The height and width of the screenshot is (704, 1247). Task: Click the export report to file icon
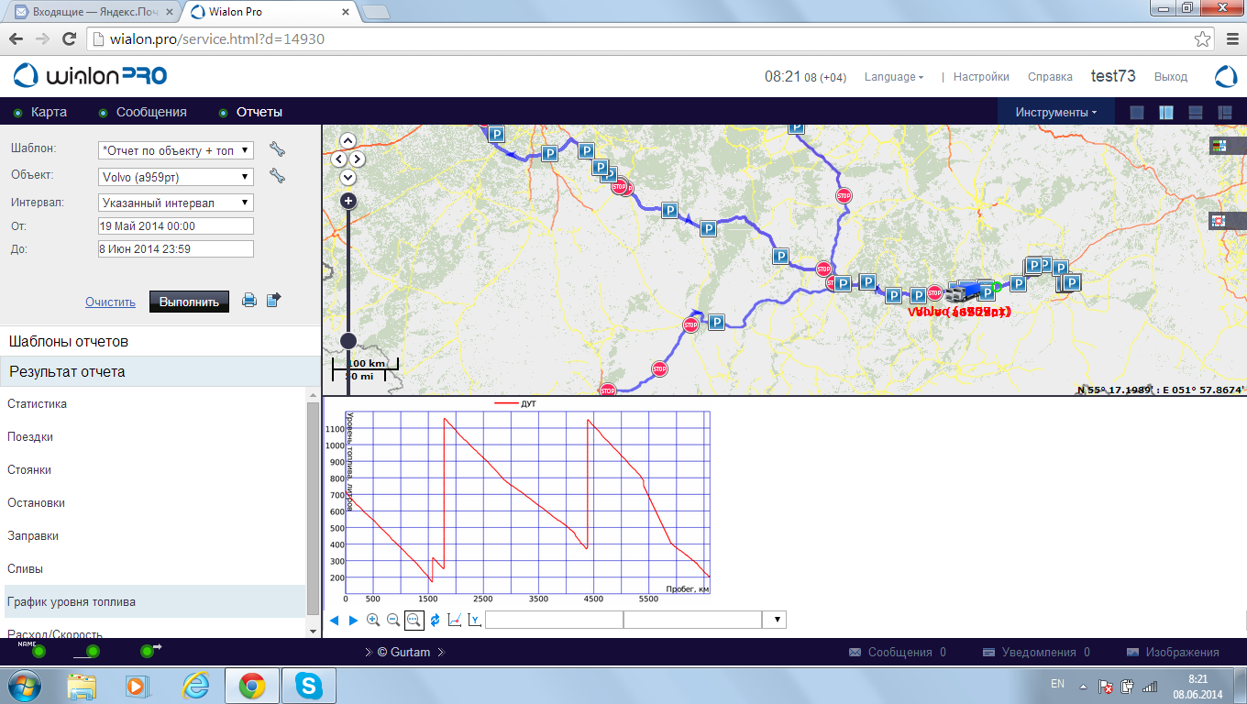point(273,301)
